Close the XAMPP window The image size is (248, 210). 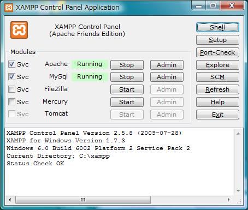(x=232, y=6)
